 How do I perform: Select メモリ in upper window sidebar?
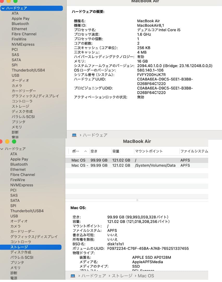[17, 127]
